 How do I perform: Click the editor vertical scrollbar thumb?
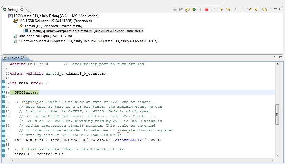(277, 114)
